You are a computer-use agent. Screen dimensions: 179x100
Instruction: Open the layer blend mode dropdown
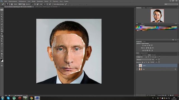[144, 59]
